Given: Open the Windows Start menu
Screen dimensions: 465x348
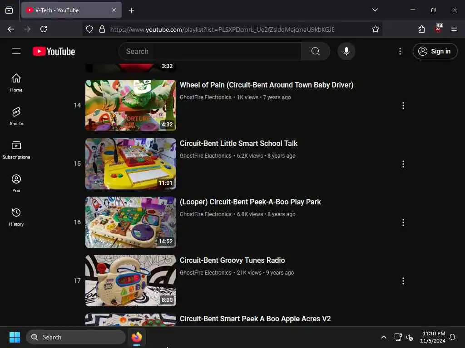Looking at the screenshot, I should click(15, 337).
